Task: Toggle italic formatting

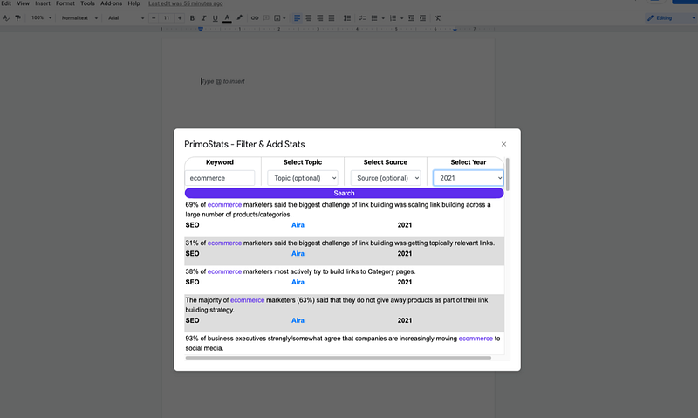Action: pyautogui.click(x=203, y=18)
